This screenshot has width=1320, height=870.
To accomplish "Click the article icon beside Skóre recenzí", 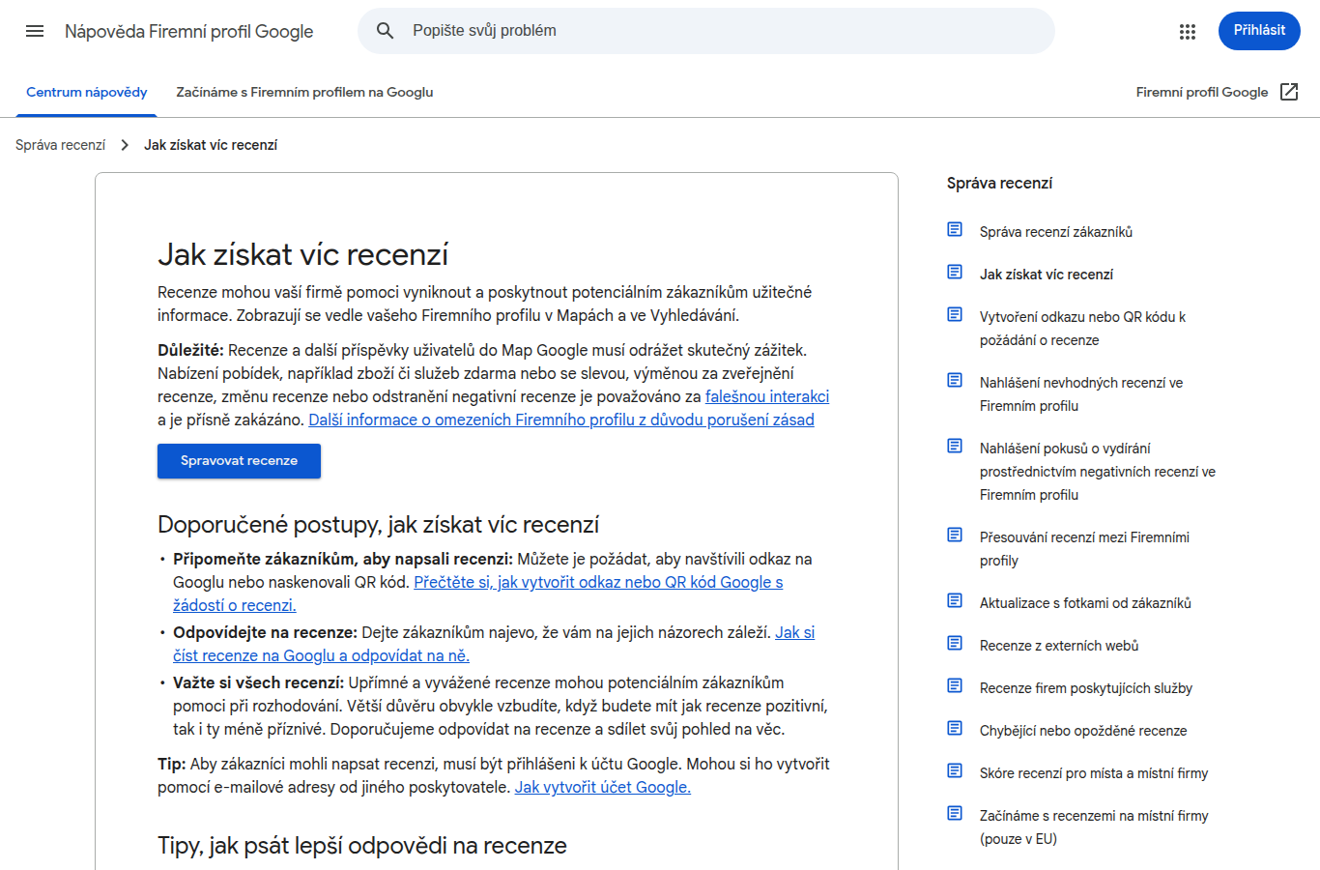I will tap(955, 770).
